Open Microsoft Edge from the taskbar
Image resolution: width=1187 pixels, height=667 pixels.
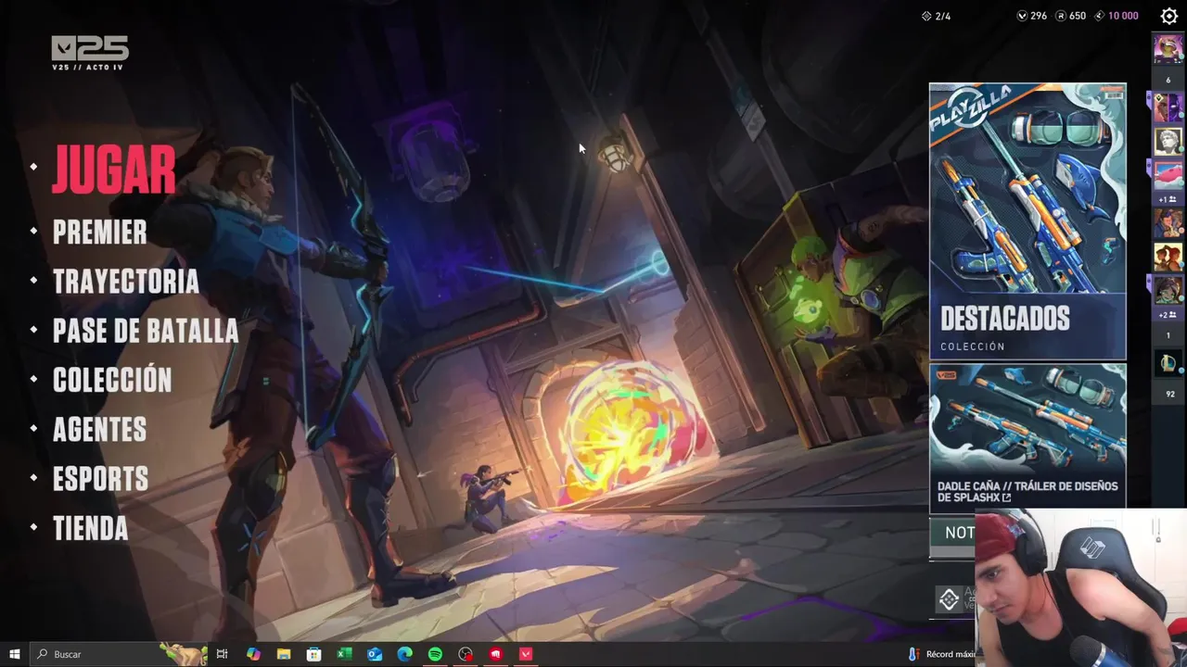click(404, 654)
